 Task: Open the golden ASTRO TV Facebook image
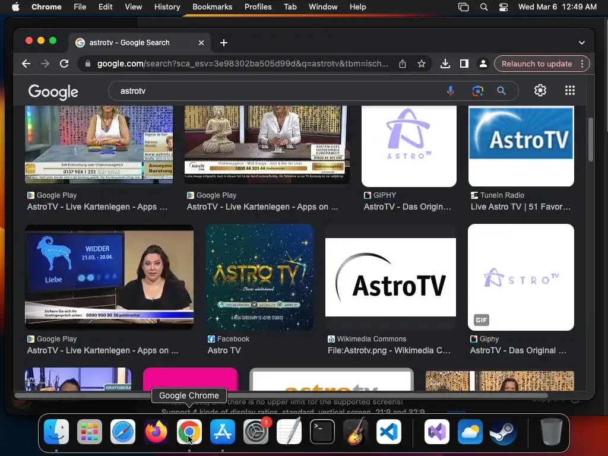259,277
